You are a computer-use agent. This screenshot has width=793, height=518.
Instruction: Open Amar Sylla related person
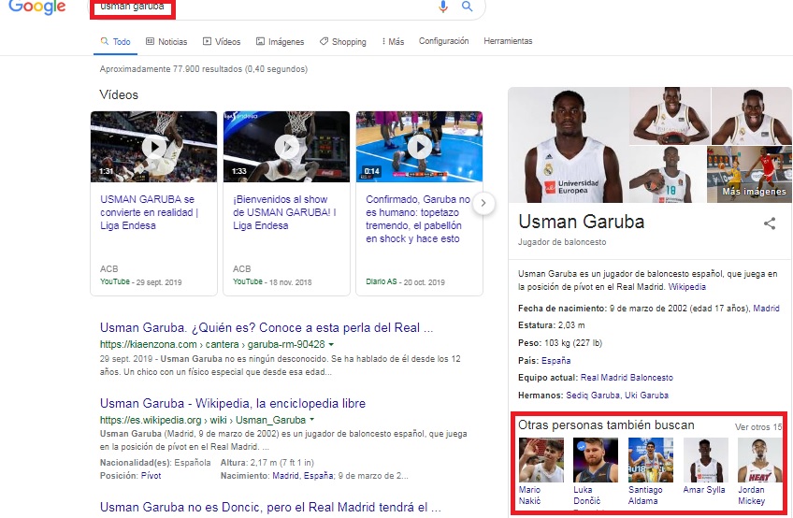pyautogui.click(x=705, y=466)
